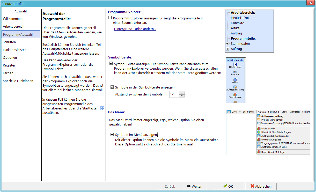Click the symbol spacing field showing 12

coord(174,94)
